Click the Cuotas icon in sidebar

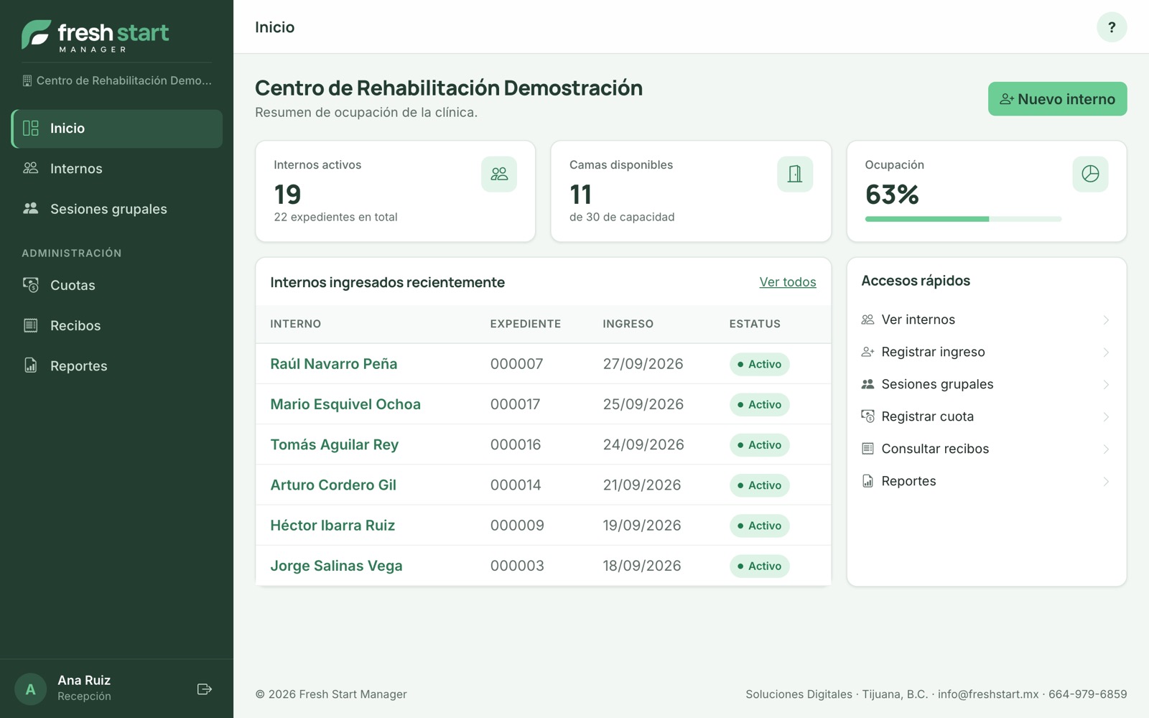tap(31, 285)
